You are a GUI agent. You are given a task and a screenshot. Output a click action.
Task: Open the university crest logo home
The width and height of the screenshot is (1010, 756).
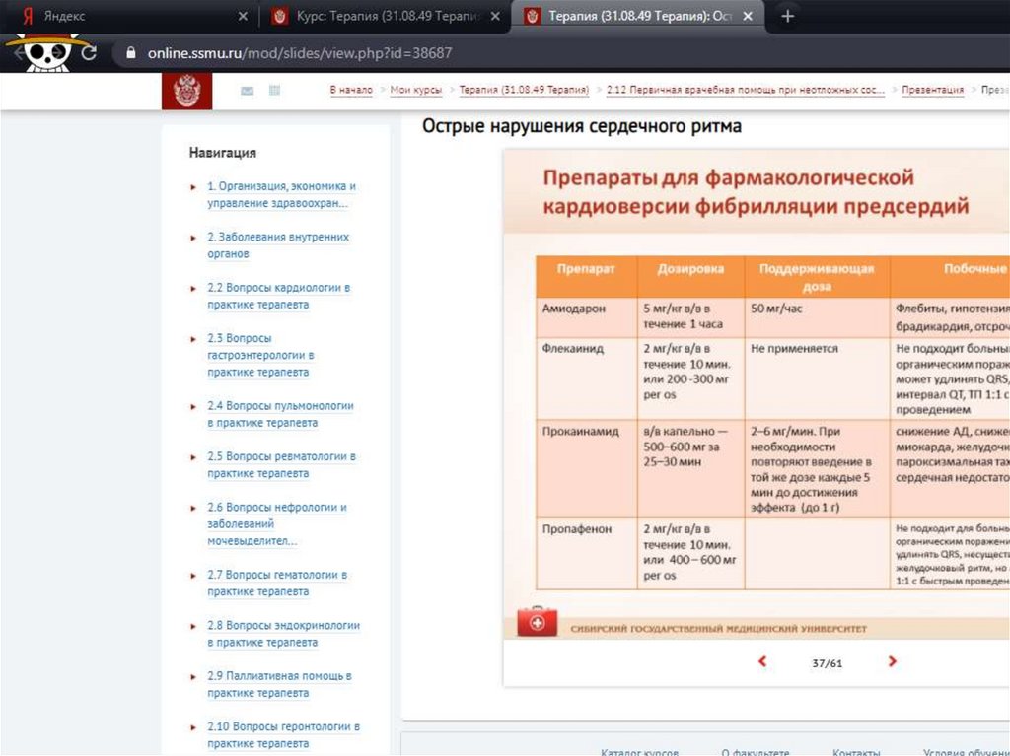pos(186,91)
